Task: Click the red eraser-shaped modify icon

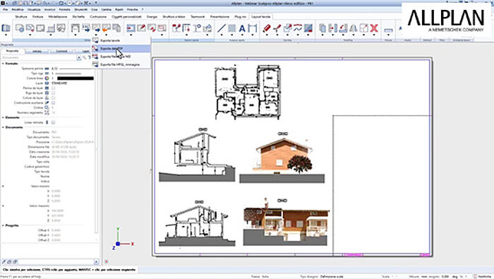Action: click(267, 28)
